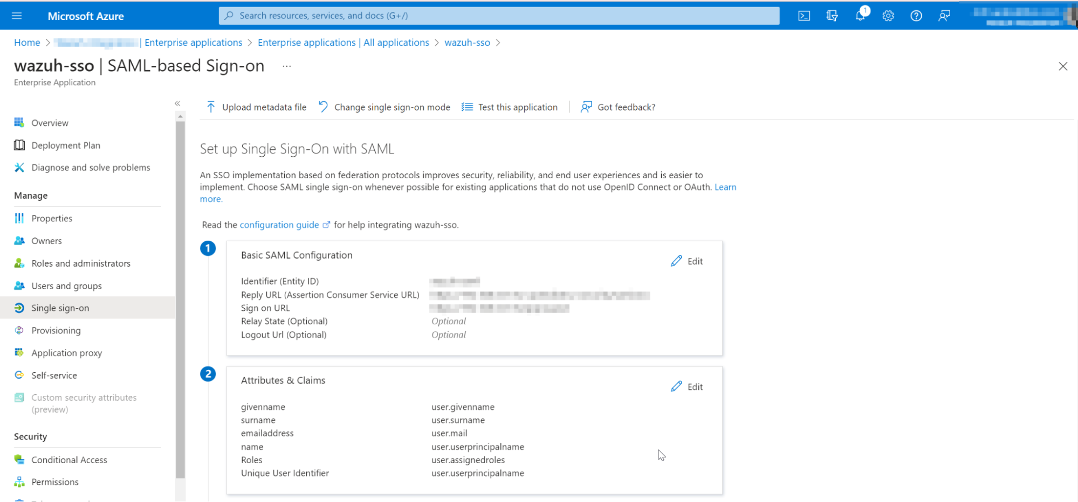Viewport: 1078px width, 502px height.
Task: Close the SAML-based Sign-on blade
Action: (1063, 66)
